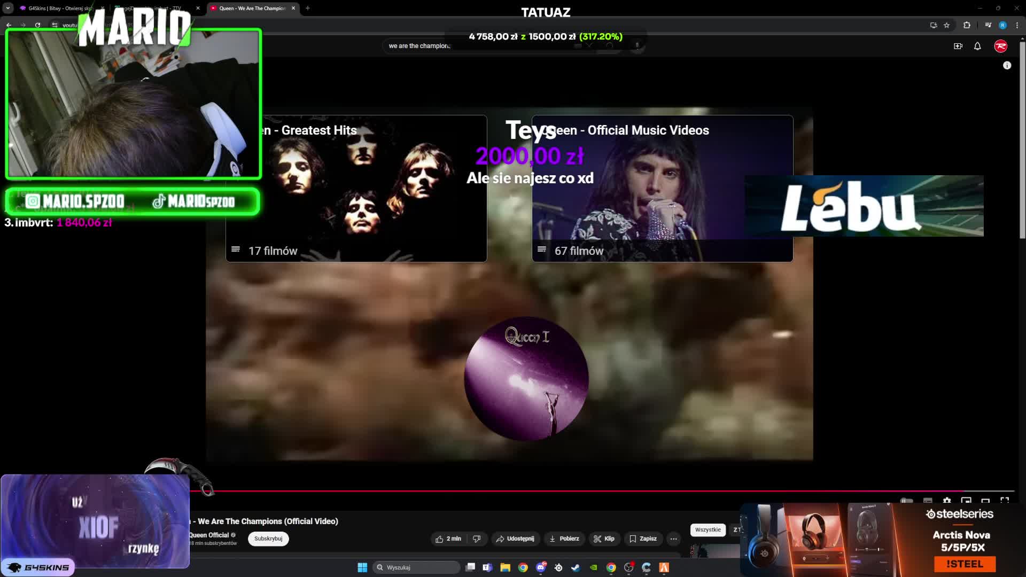Screen dimensions: 1026x577
Task: Switch to miniplayer mode
Action: tap(966, 501)
